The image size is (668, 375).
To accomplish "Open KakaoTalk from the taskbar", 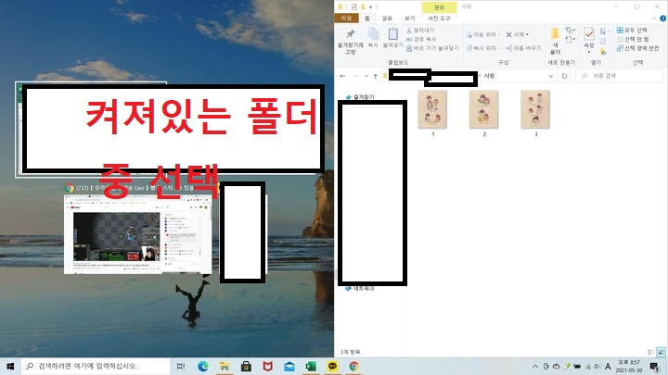I will tap(332, 366).
